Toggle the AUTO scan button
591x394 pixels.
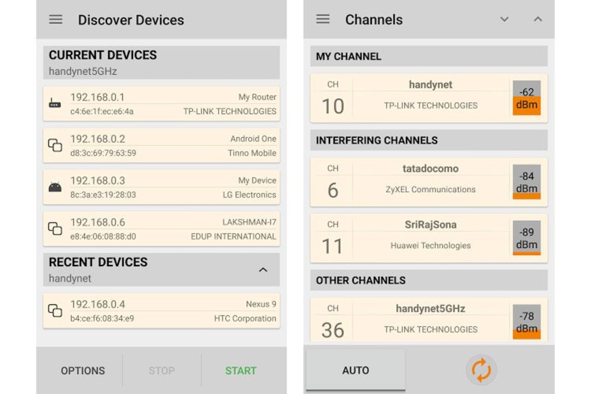(356, 370)
